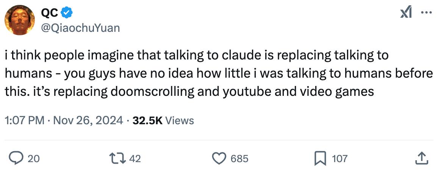Image resolution: width=444 pixels, height=175 pixels.
Task: Open the QC profile picture
Action: point(19,20)
